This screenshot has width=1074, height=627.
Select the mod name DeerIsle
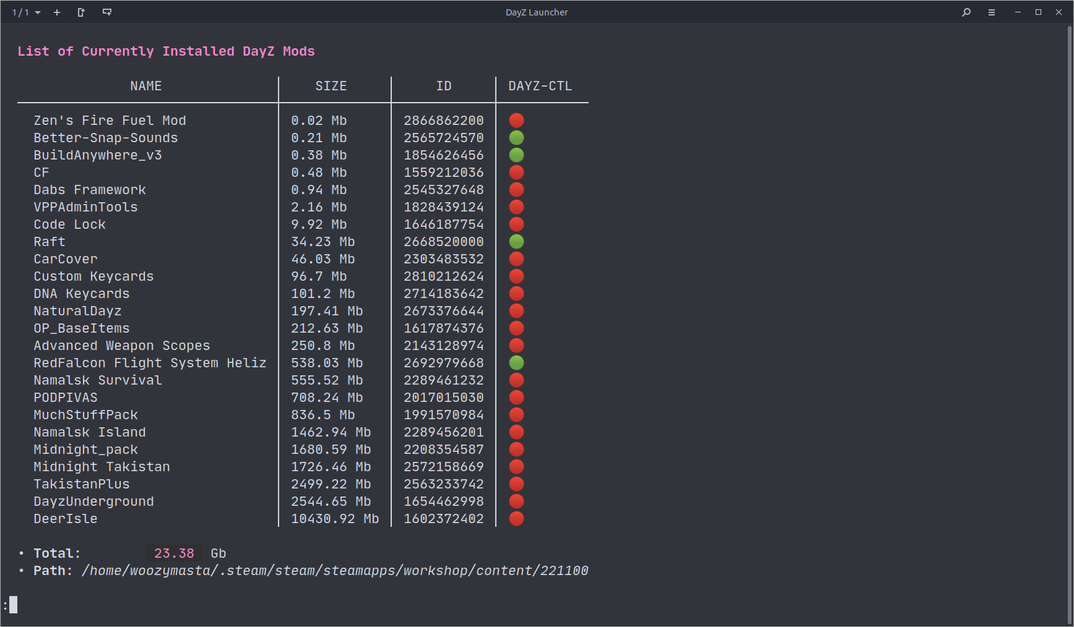66,519
